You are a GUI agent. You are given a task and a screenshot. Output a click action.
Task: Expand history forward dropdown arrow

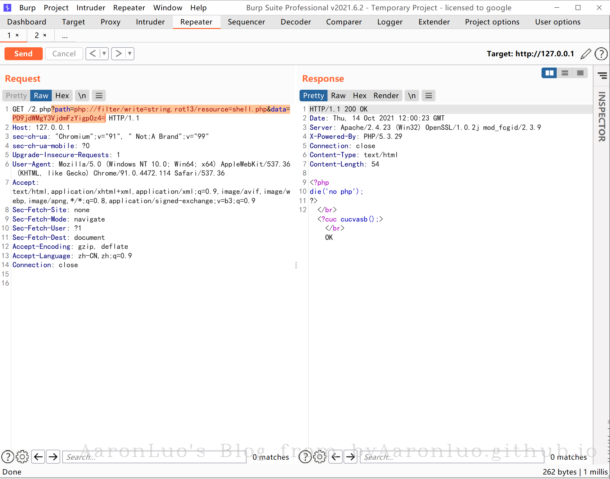(x=130, y=53)
